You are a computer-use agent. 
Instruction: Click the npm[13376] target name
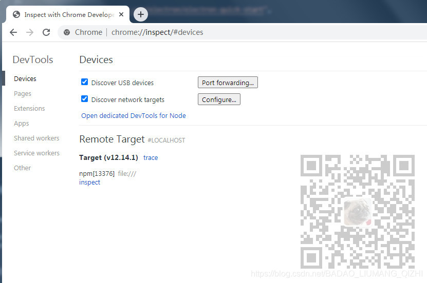pyautogui.click(x=97, y=174)
